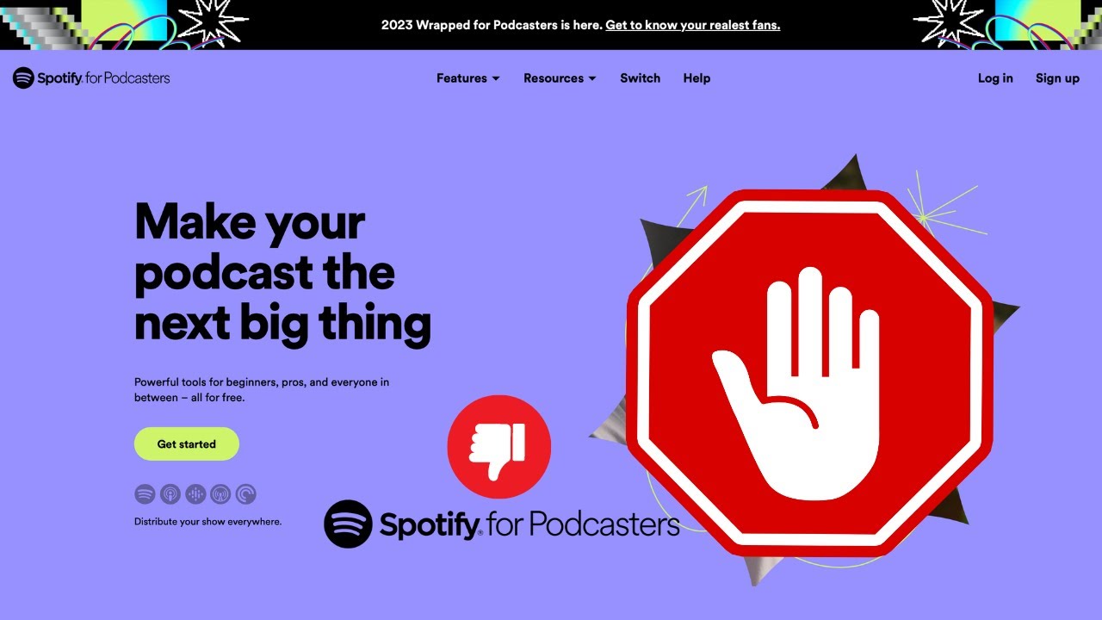Image resolution: width=1102 pixels, height=620 pixels.
Task: Expand the Resources dropdown menu
Action: (560, 77)
